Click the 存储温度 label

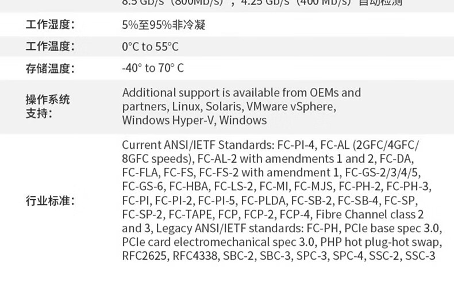50,68
